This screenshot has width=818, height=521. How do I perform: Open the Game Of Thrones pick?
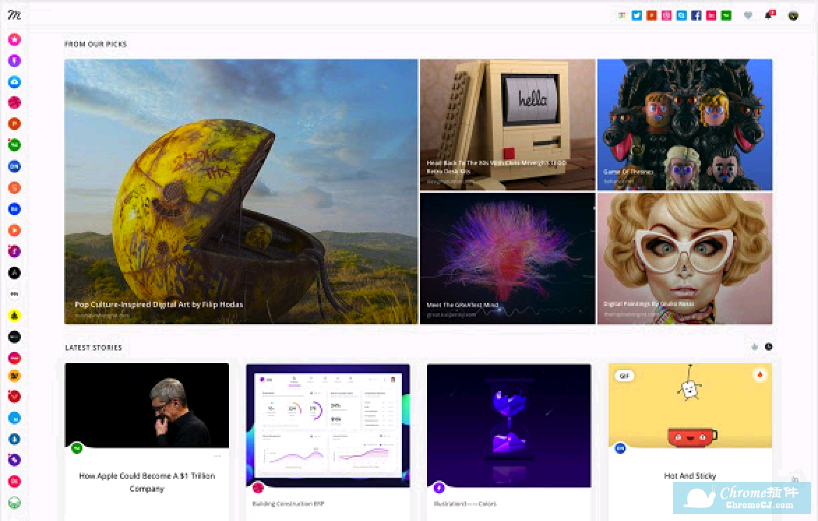[x=685, y=124]
